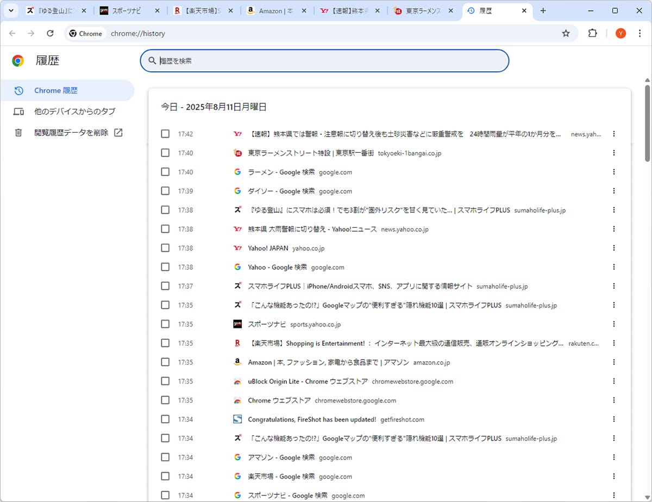Open more actions for 『ゆる登山』 entry
652x502 pixels.
click(x=614, y=210)
